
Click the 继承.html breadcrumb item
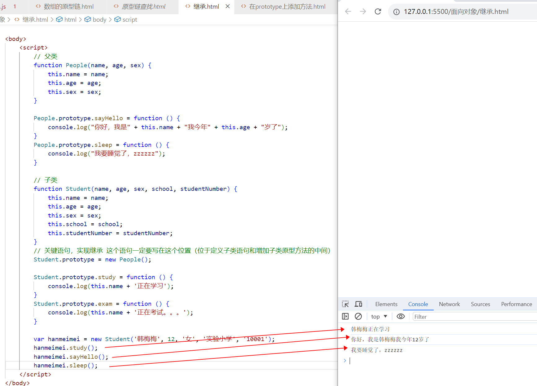32,20
